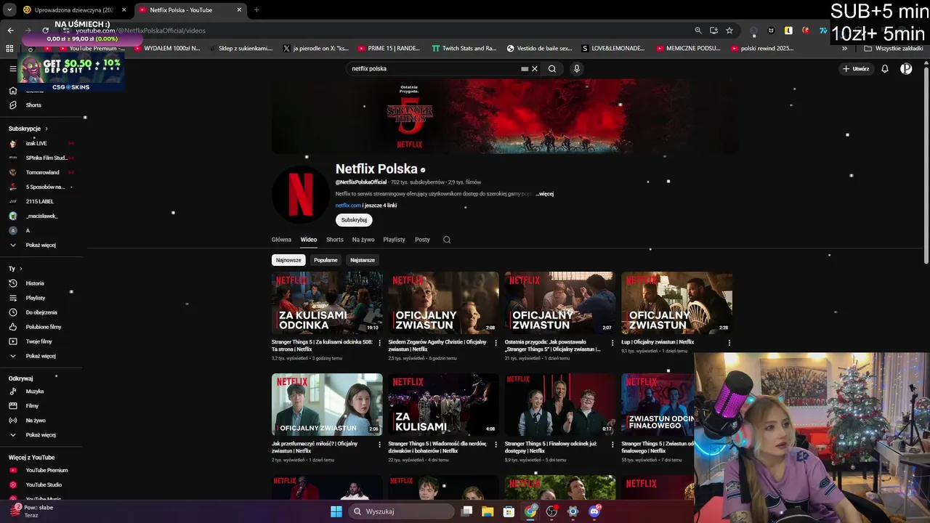Open Discord from the taskbar
This screenshot has width=930, height=523.
[x=594, y=511]
